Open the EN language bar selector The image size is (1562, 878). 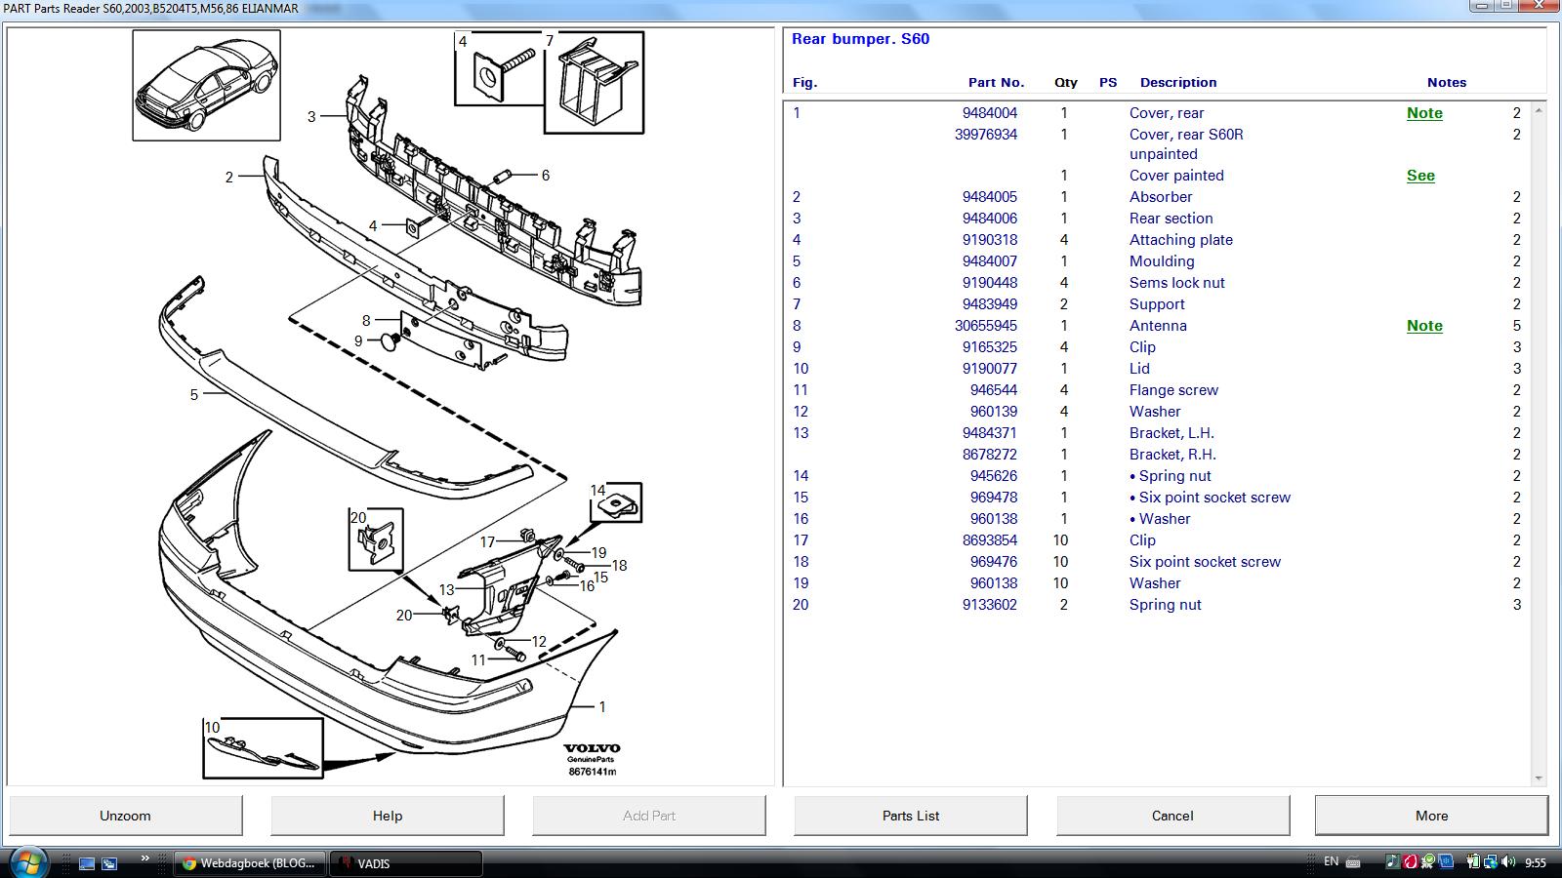(1331, 862)
